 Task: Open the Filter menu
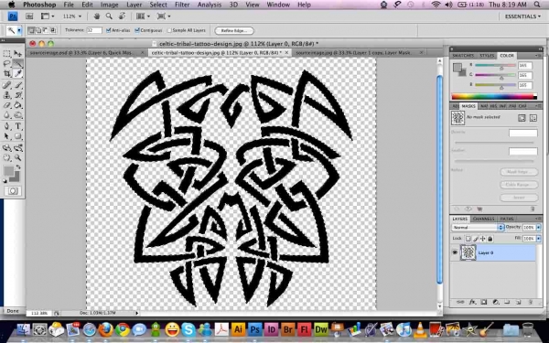[x=182, y=5]
